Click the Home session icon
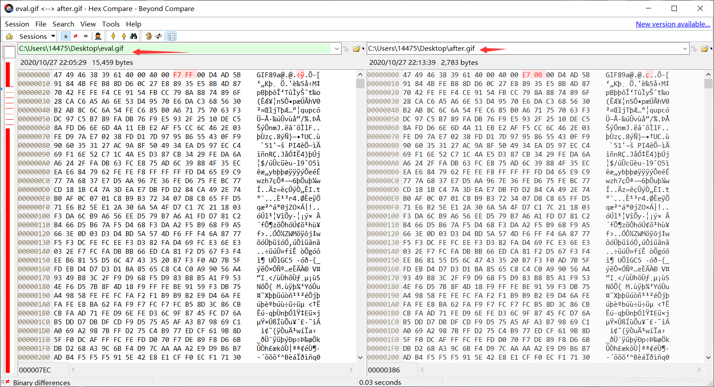The width and height of the screenshot is (714, 387). click(x=9, y=36)
